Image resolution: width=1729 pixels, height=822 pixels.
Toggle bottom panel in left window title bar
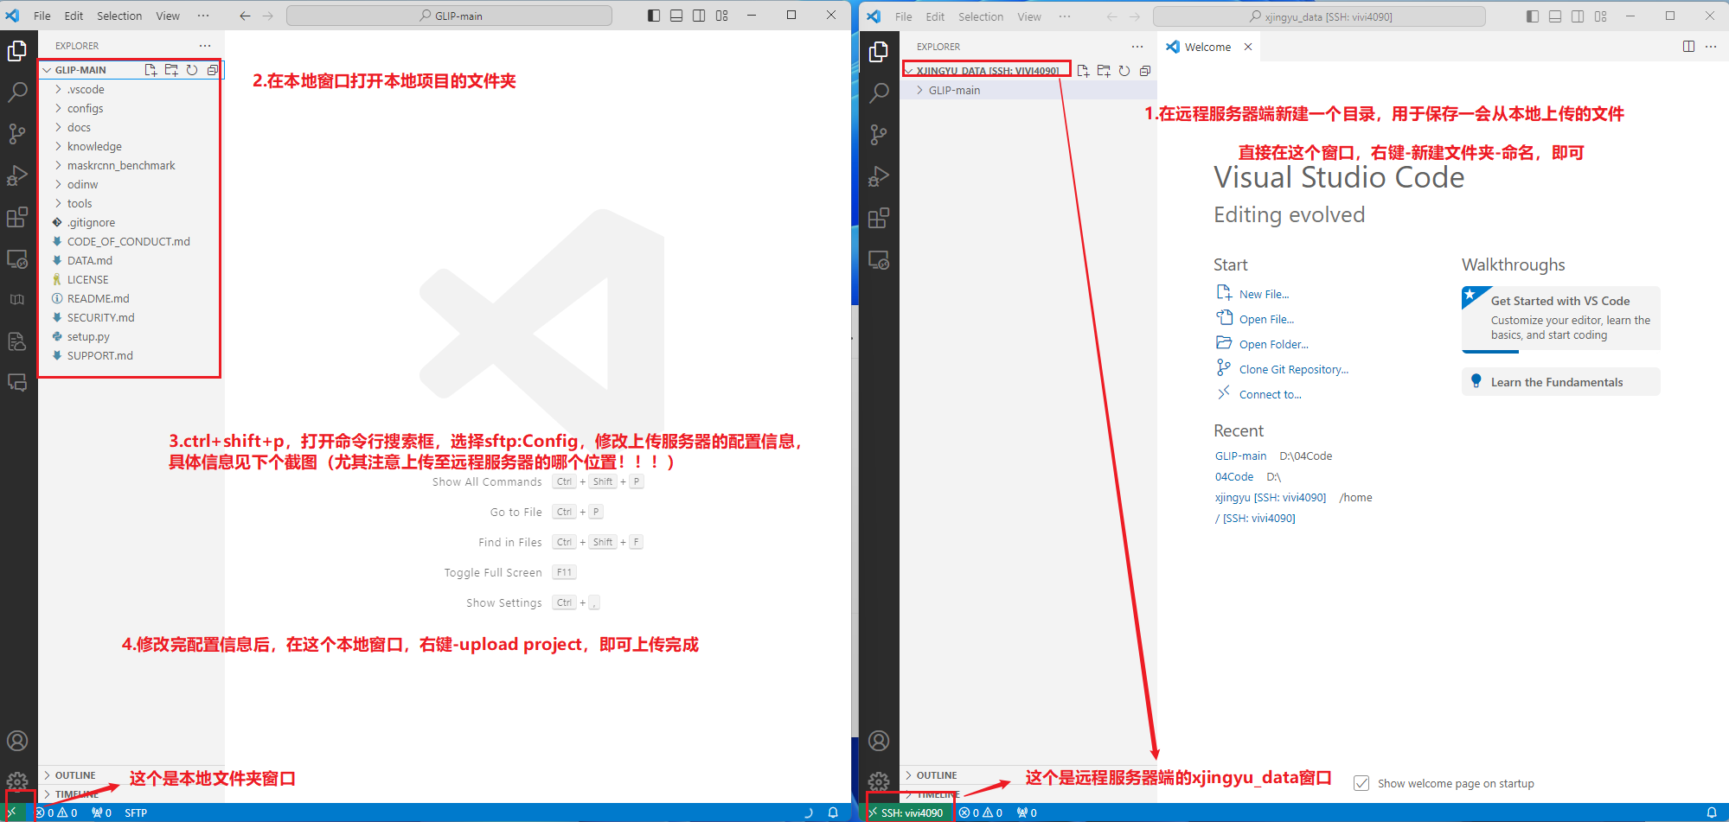pyautogui.click(x=676, y=16)
